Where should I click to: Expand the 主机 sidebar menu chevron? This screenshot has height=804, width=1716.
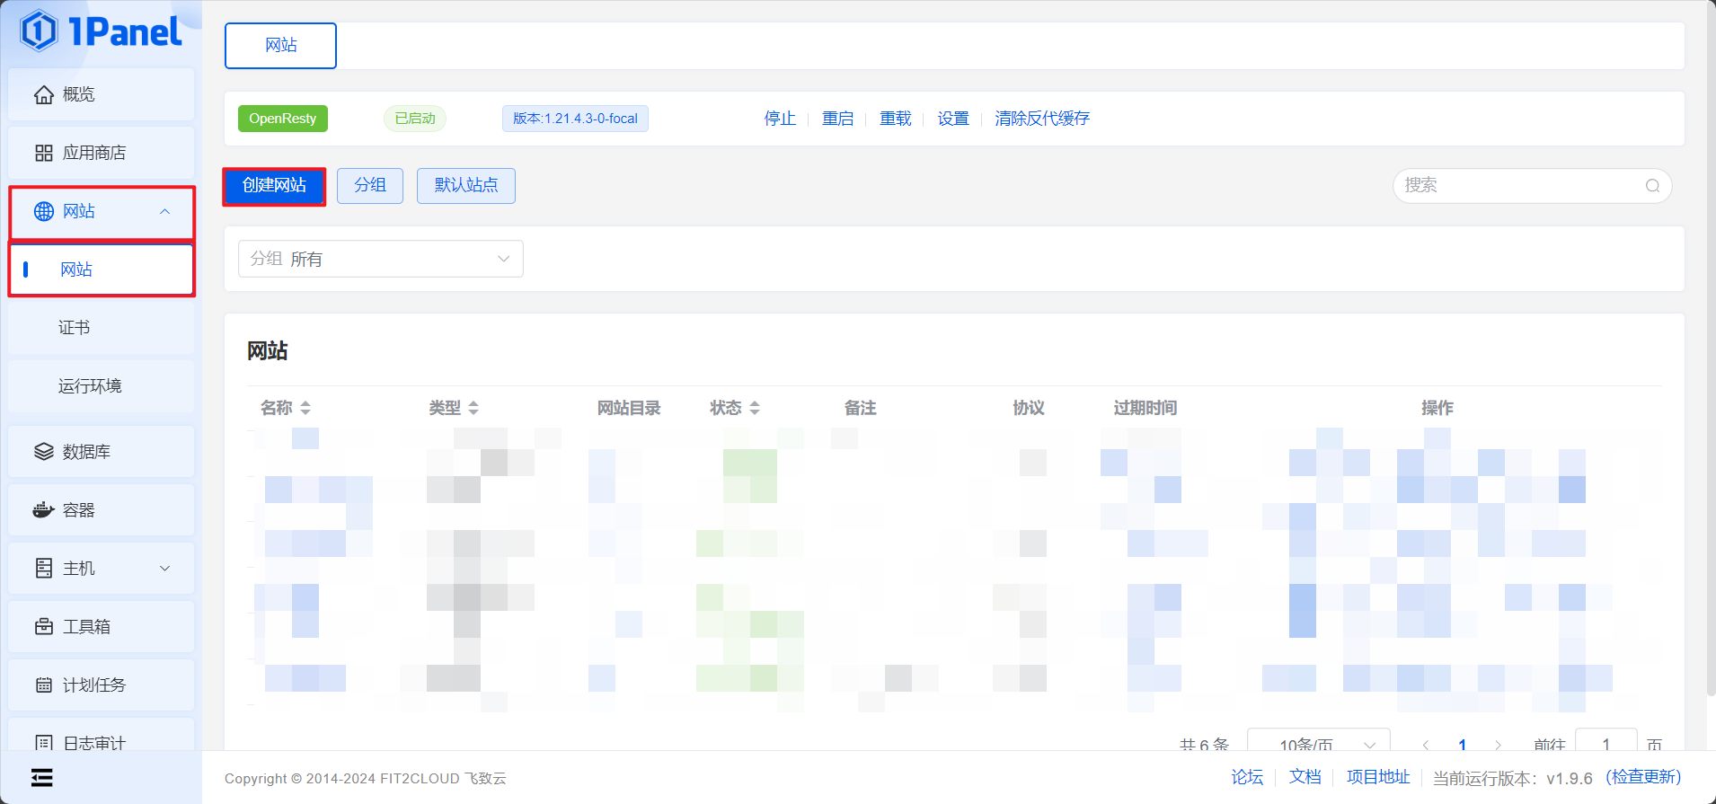(x=164, y=569)
